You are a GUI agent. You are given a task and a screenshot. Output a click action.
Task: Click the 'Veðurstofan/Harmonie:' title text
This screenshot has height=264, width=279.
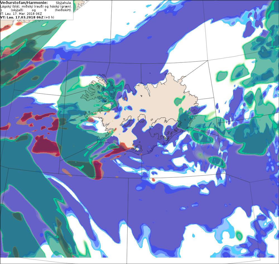pos(24,3)
